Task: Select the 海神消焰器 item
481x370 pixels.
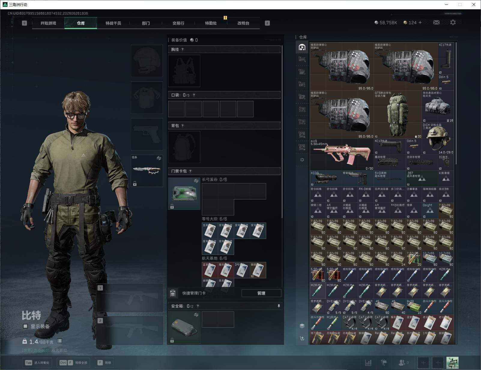Action: (430, 195)
